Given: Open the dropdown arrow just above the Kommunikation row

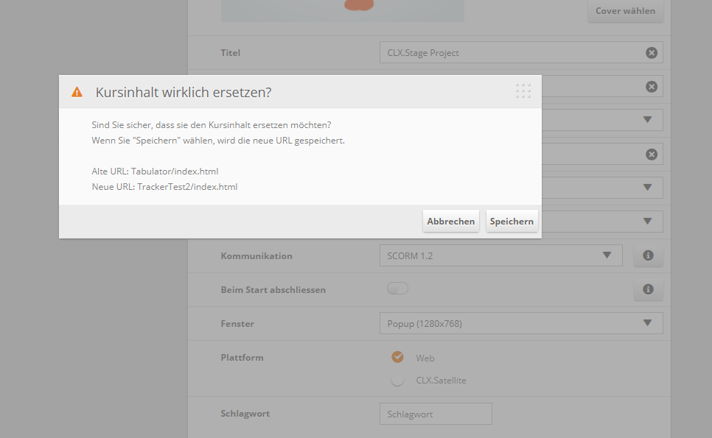Looking at the screenshot, I should 647,221.
